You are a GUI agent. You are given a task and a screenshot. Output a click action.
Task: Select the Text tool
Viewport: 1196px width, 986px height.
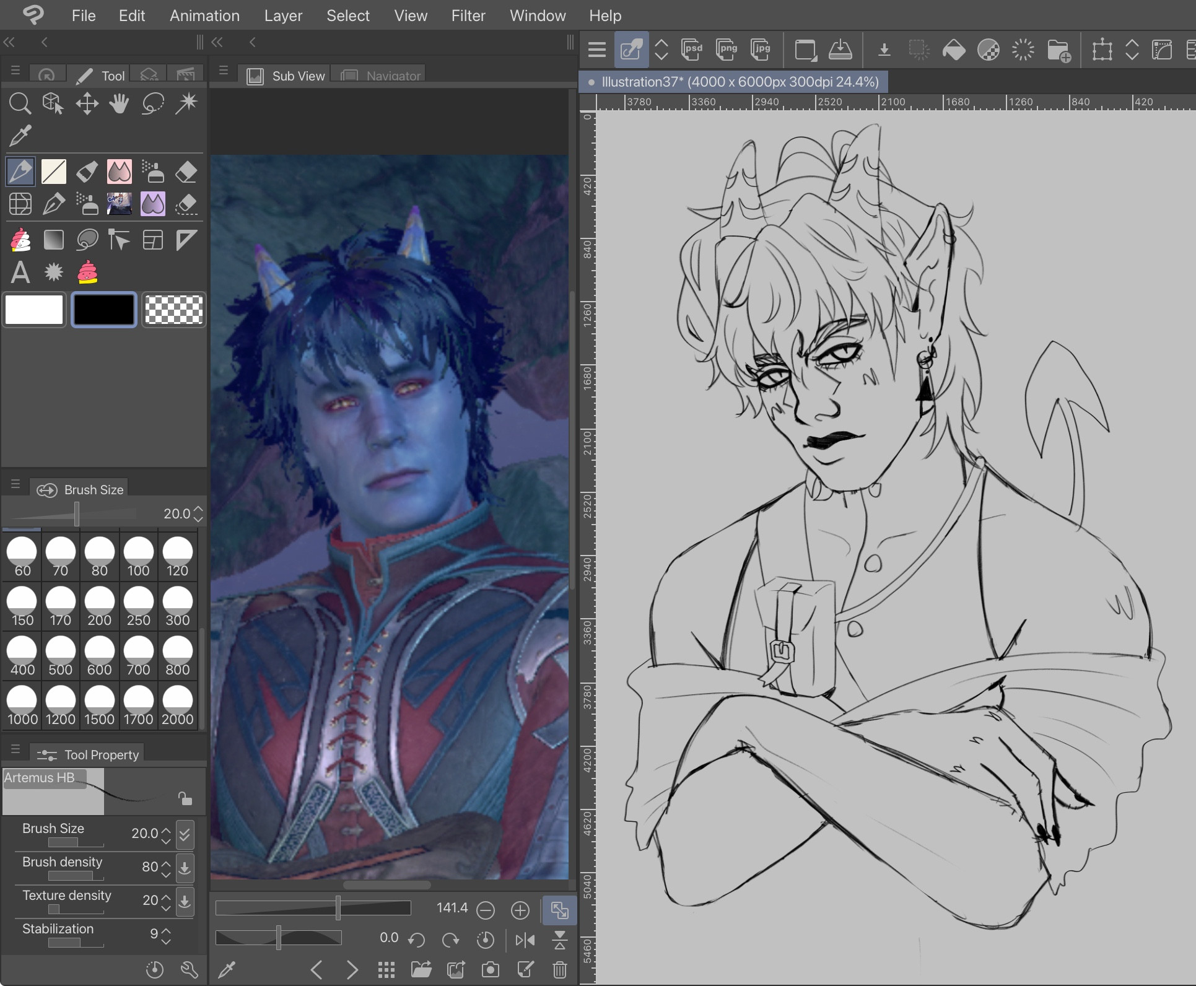(x=20, y=272)
